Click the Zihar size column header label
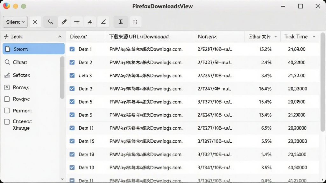The width and height of the screenshot is (326, 183). (x=259, y=37)
